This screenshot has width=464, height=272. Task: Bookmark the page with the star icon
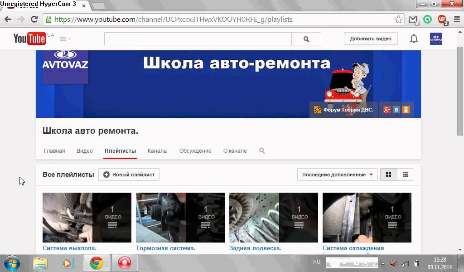[x=398, y=19]
